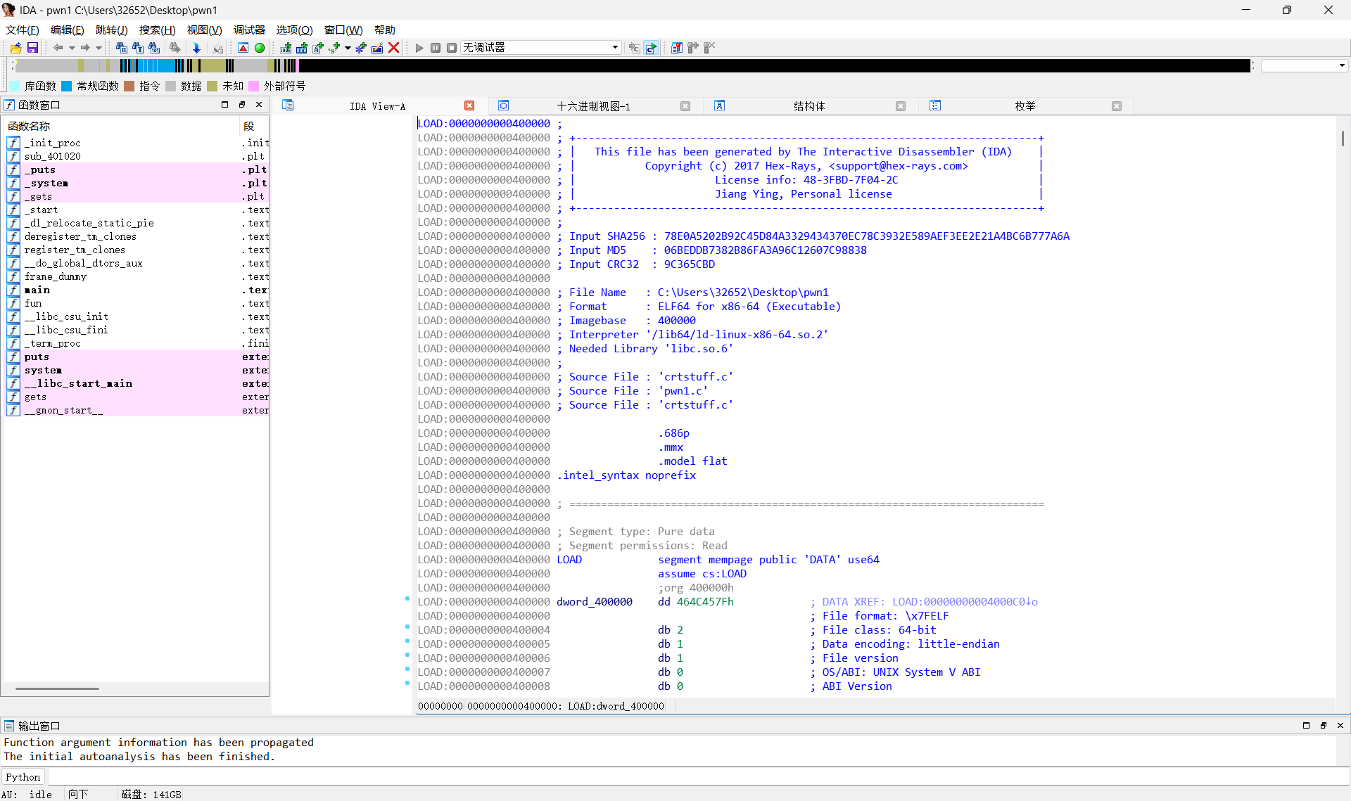Open the 编辑(E) menu
Viewport: 1351px width, 801px height.
[68, 30]
